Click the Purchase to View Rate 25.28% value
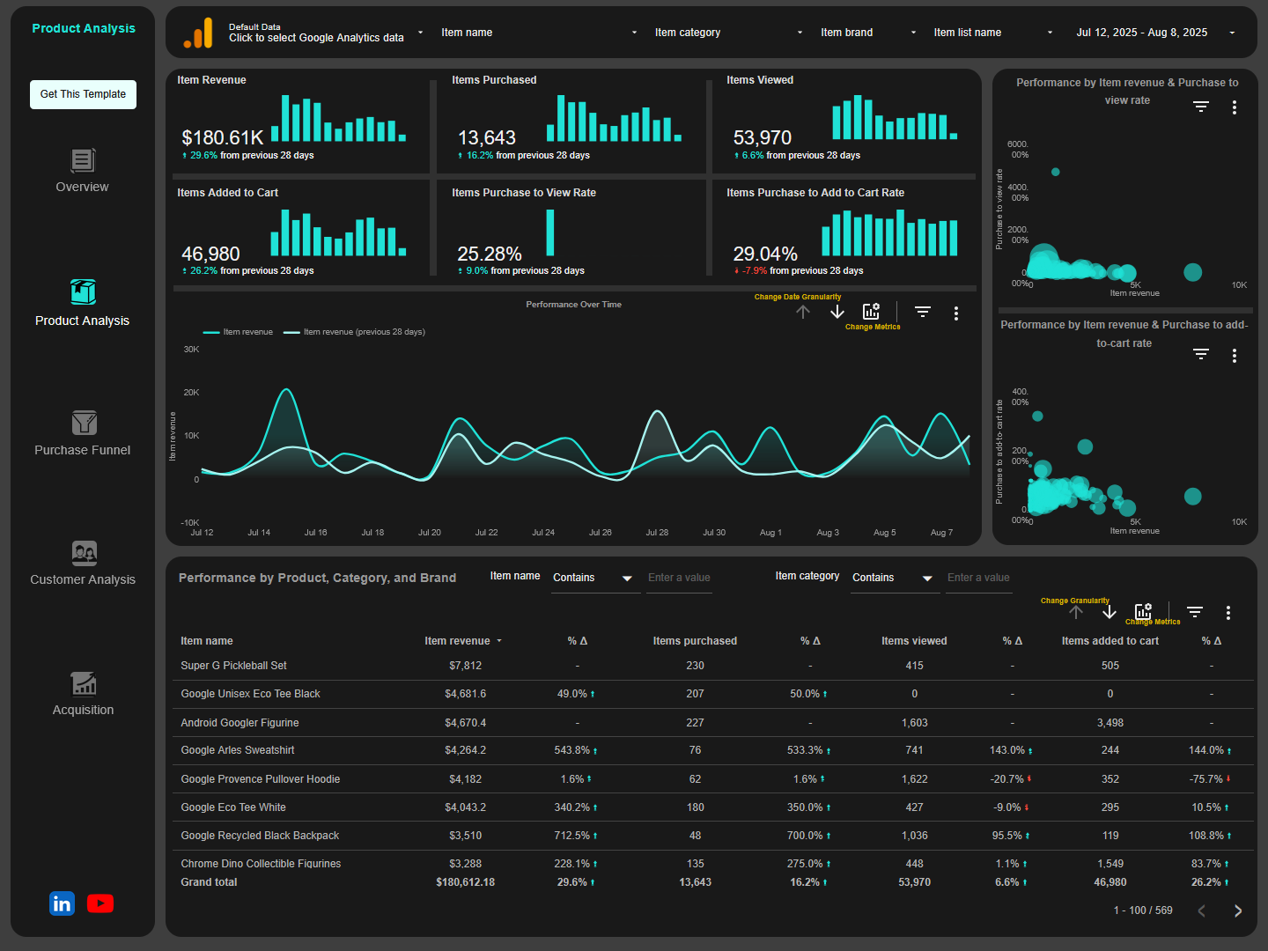This screenshot has height=951, width=1268. pyautogui.click(x=490, y=254)
